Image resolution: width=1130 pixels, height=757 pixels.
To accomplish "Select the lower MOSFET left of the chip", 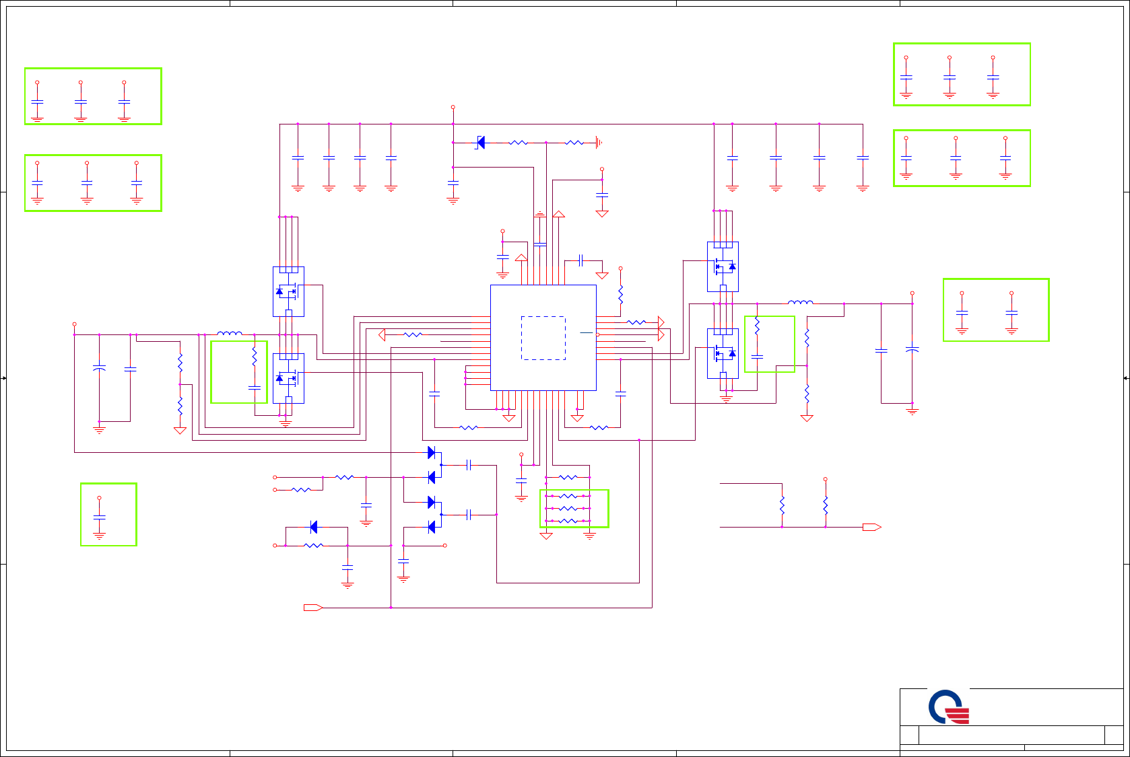I will (x=288, y=378).
